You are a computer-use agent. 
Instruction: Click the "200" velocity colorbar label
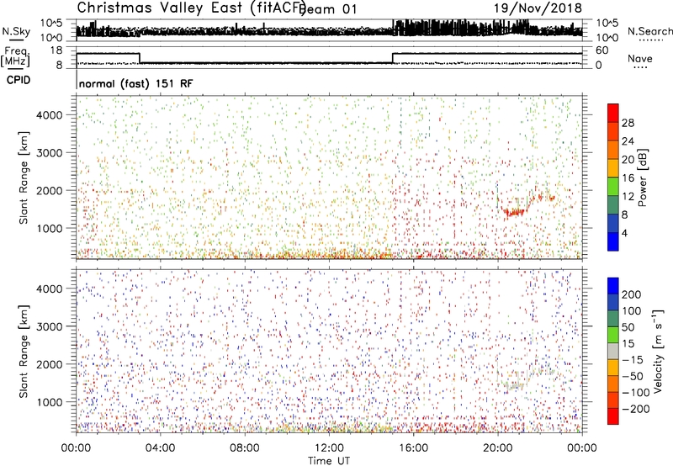[x=632, y=294]
